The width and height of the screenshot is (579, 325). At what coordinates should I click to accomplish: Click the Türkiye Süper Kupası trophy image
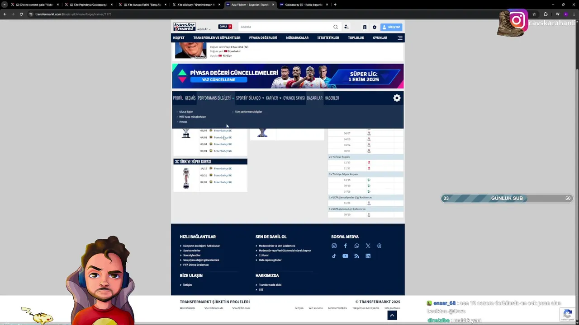[x=186, y=178]
